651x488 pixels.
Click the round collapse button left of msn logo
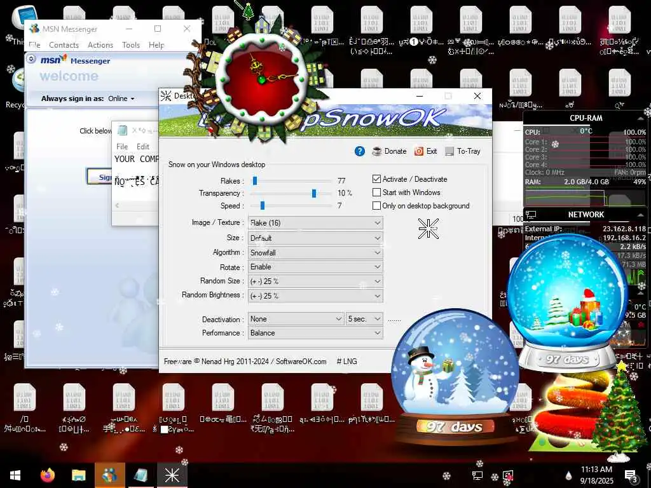click(x=31, y=59)
